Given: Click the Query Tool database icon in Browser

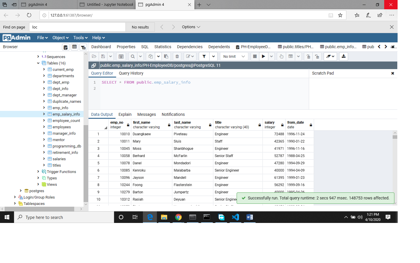Looking at the screenshot, I should pos(66,47).
